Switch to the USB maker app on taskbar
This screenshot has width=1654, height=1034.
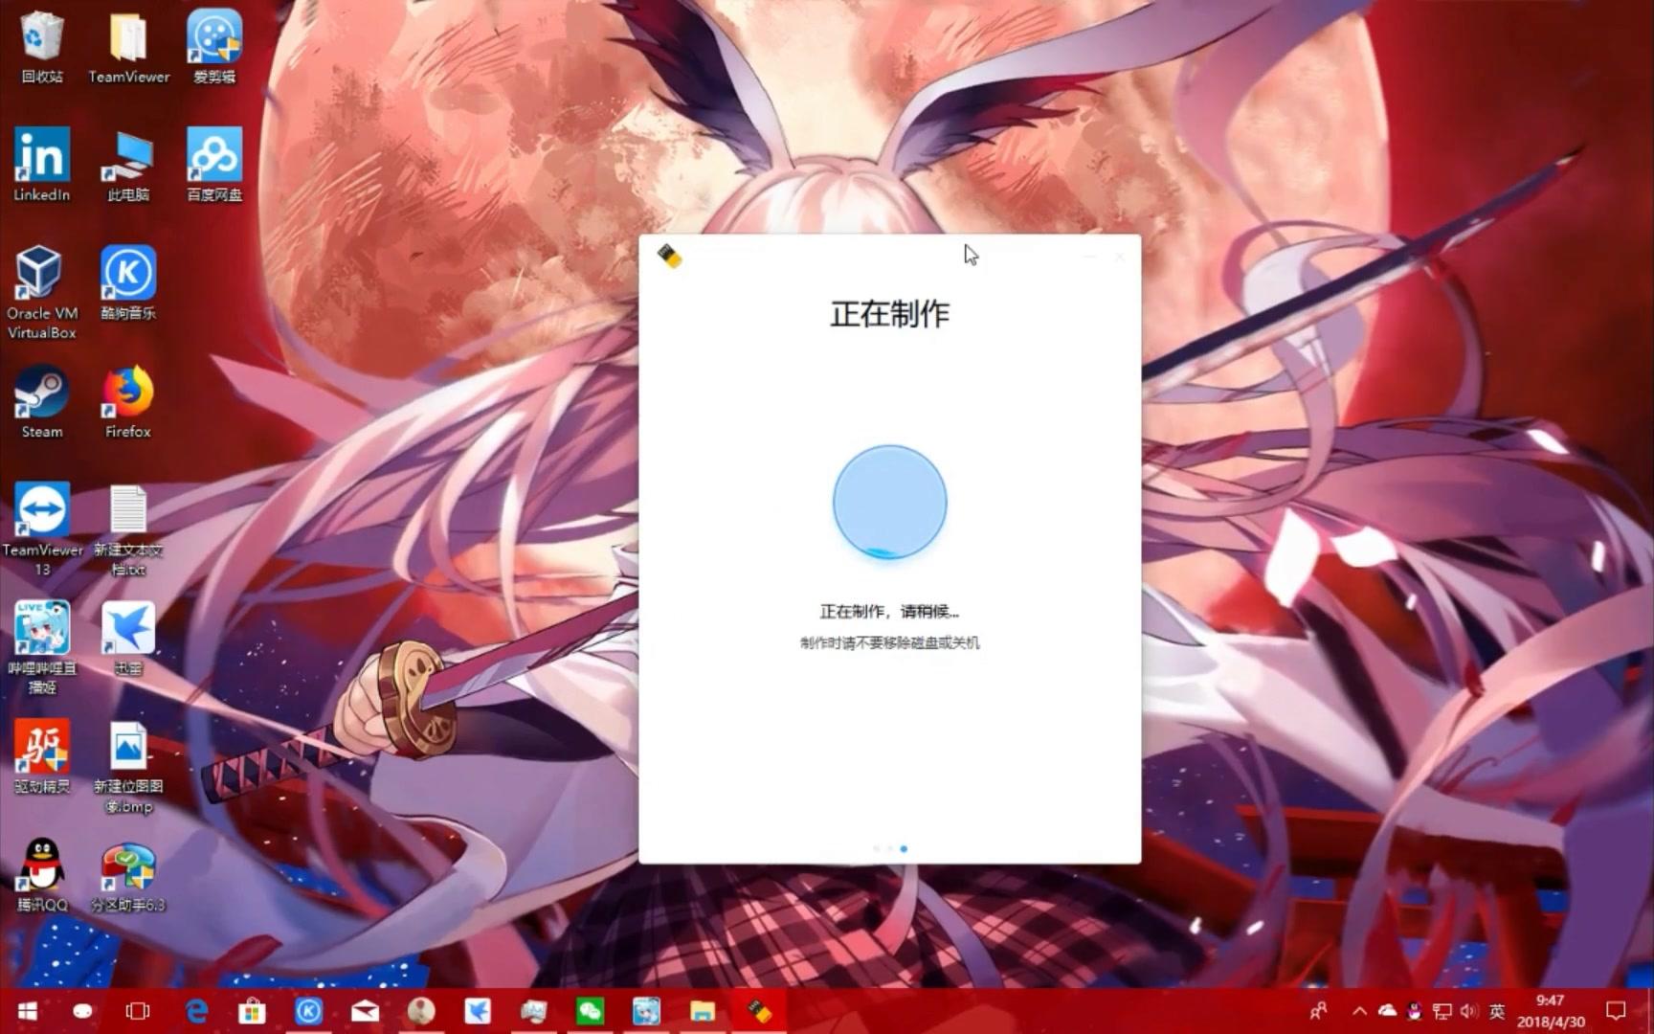click(x=759, y=1010)
